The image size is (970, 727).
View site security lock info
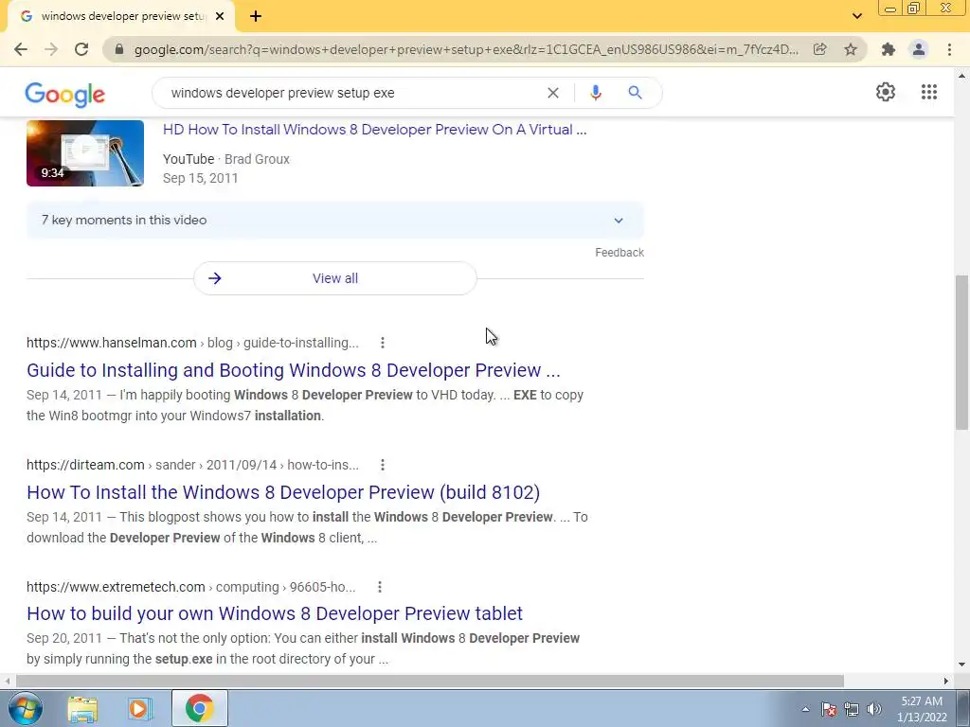(x=119, y=49)
